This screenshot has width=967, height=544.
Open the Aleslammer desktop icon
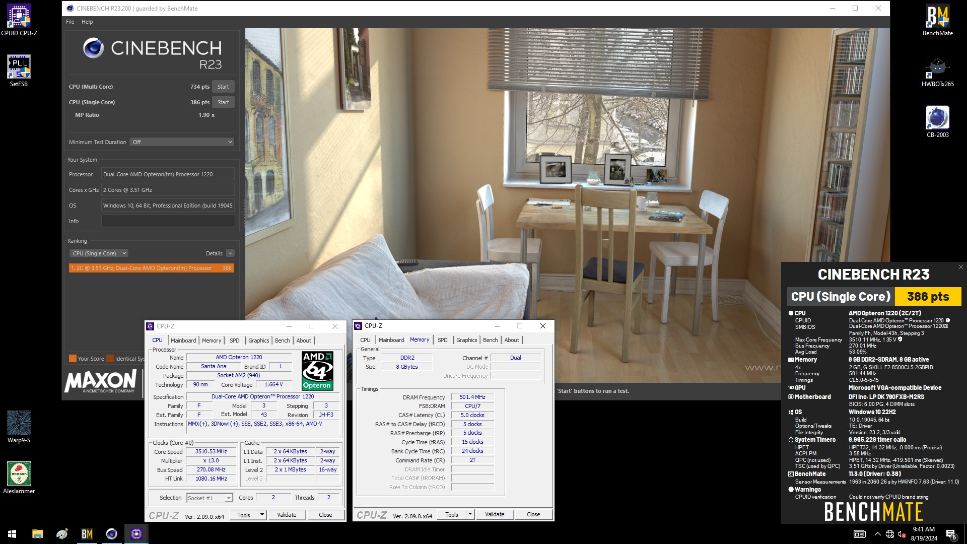coord(19,478)
